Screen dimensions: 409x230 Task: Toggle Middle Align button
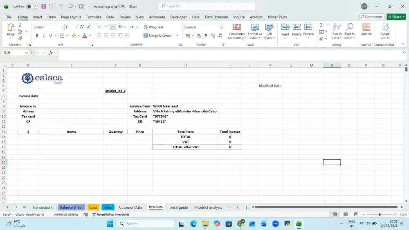pyautogui.click(x=106, y=27)
